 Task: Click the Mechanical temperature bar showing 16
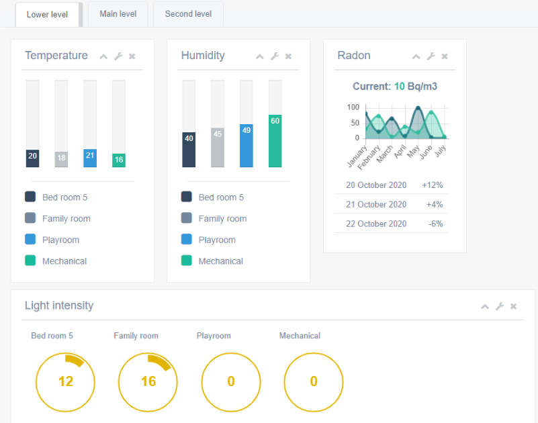pos(119,160)
